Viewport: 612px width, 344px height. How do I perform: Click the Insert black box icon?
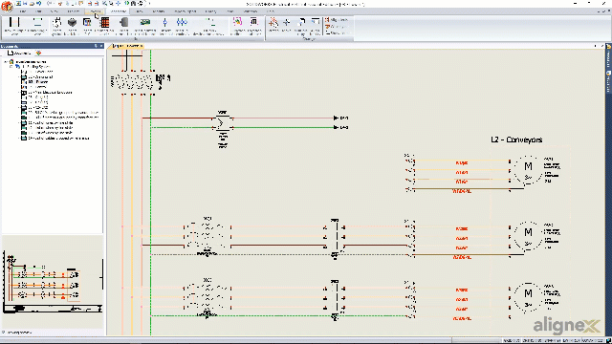73,26
